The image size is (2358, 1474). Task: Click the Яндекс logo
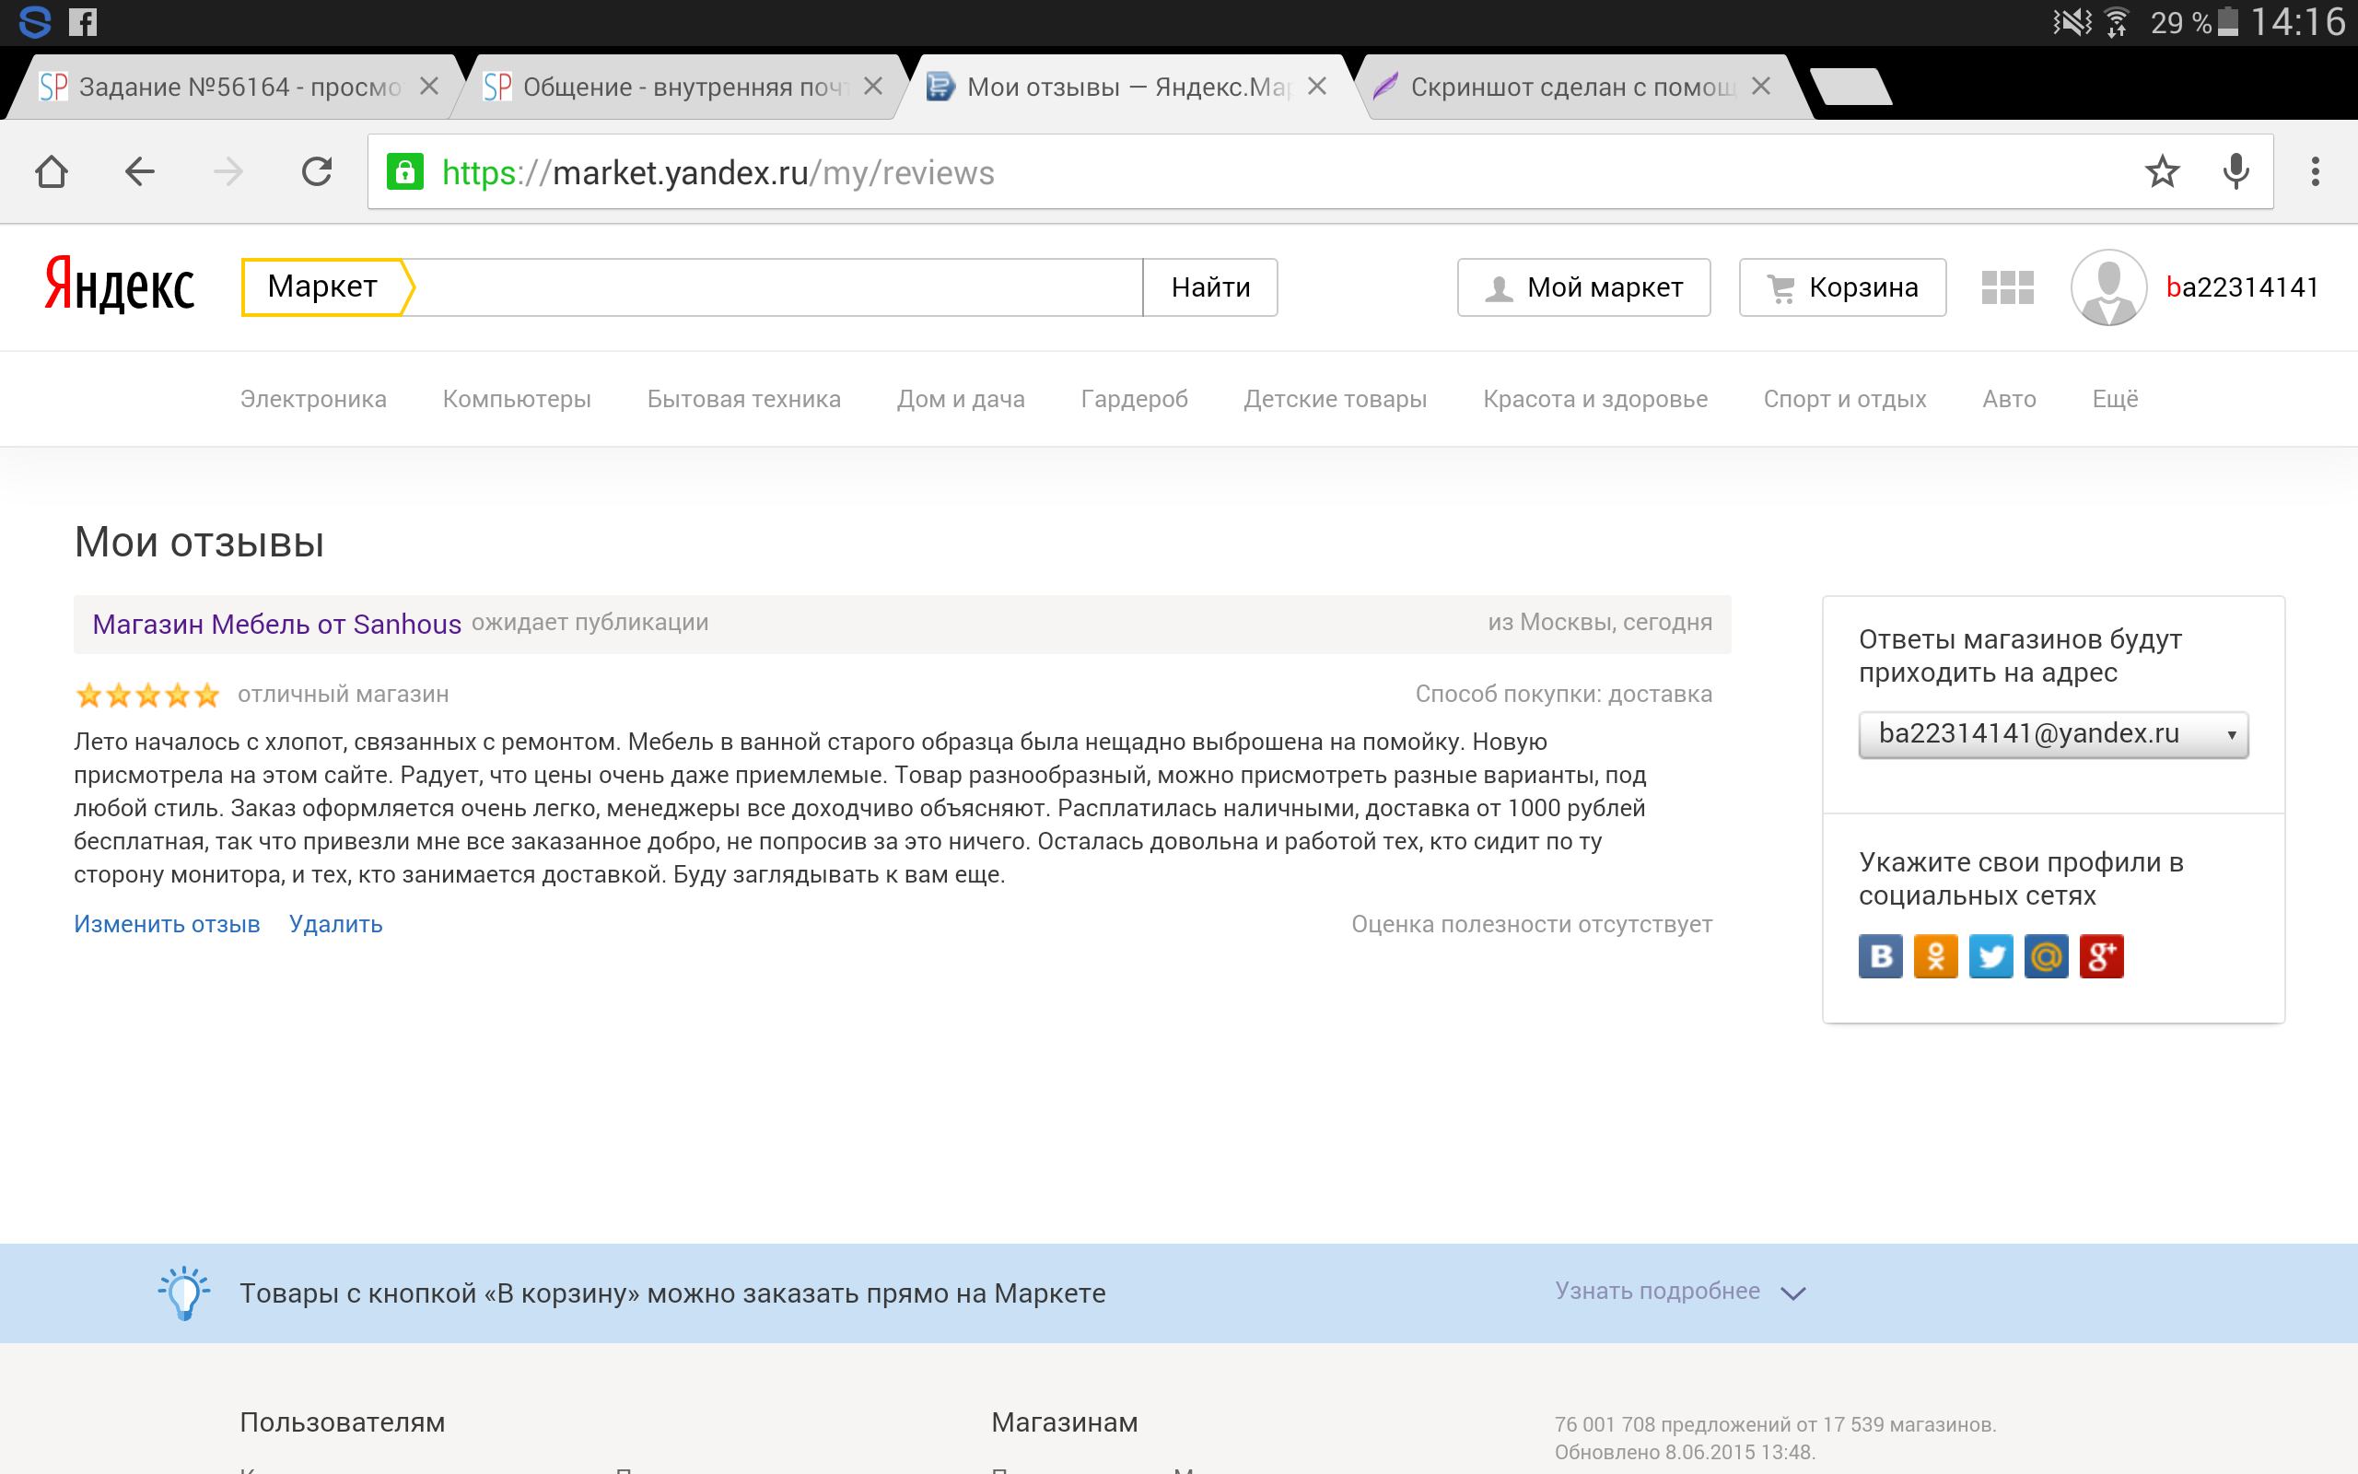point(119,285)
